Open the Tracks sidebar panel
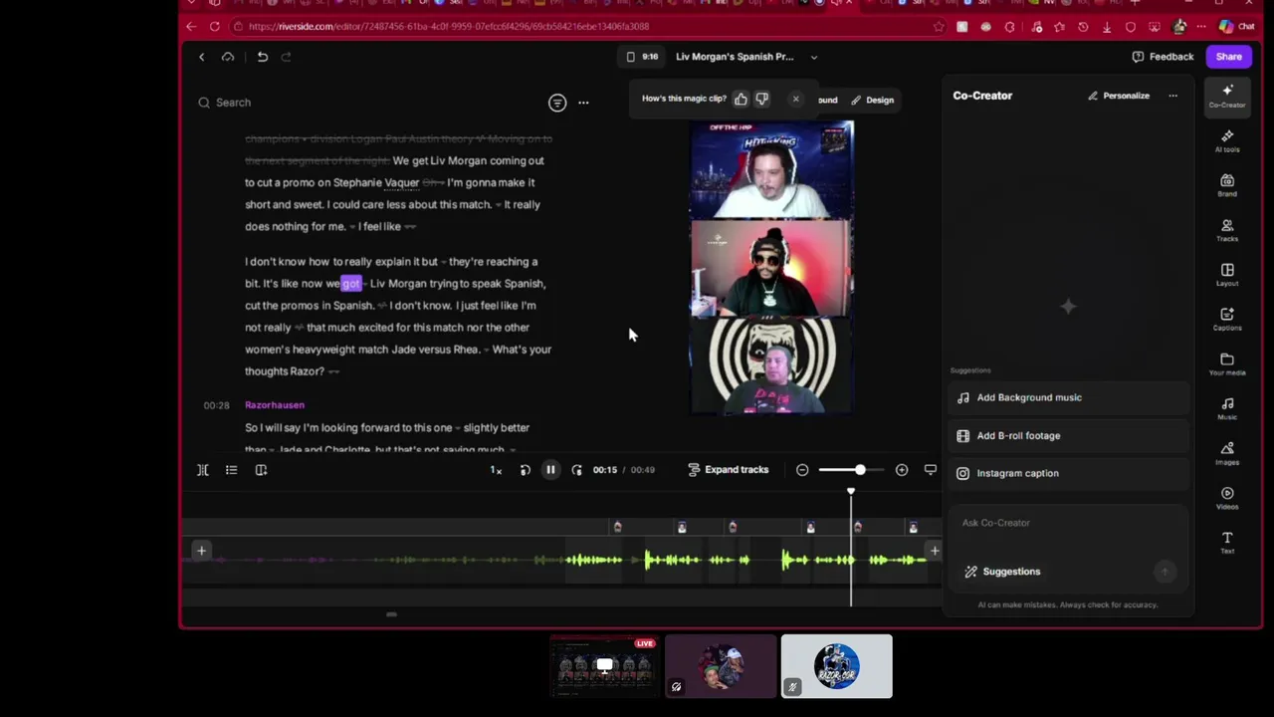Image resolution: width=1274 pixels, height=717 pixels. pos(1227,230)
